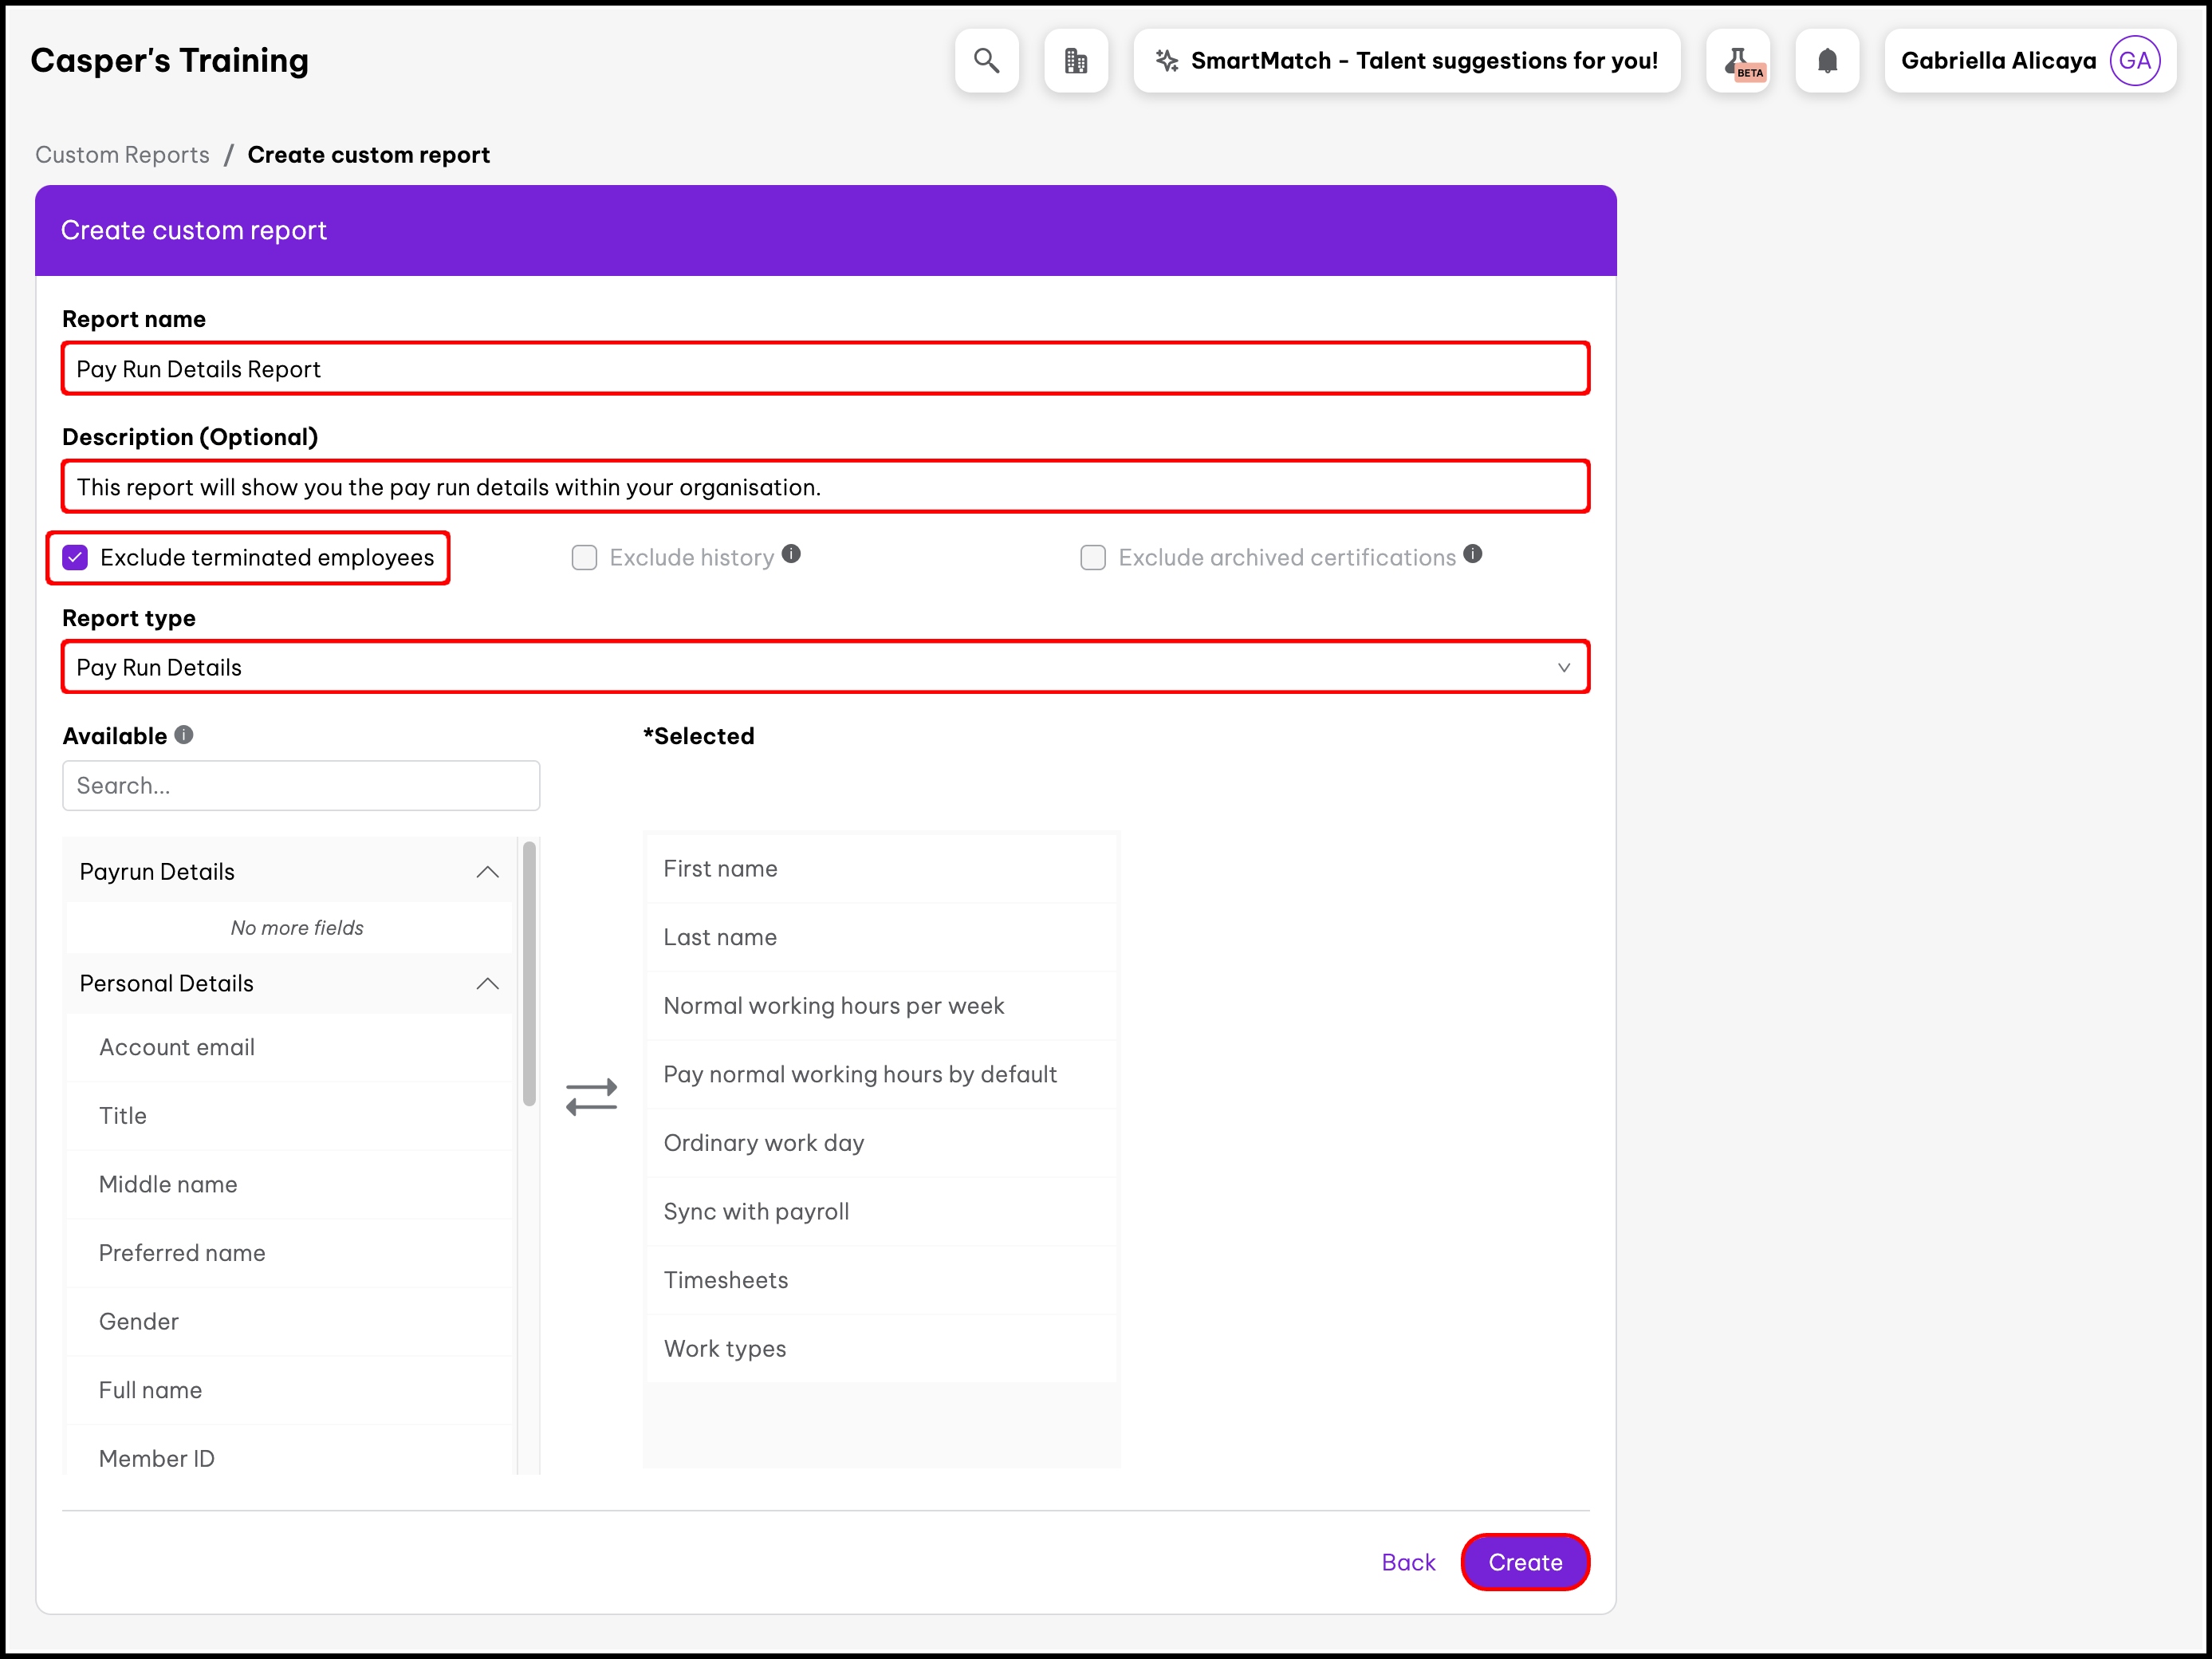The width and height of the screenshot is (2212, 1659).
Task: Open the notifications bell
Action: coord(1826,61)
